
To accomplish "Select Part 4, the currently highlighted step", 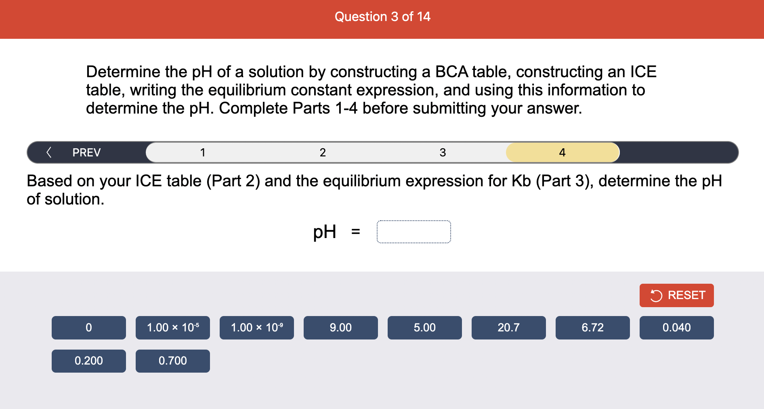I will [563, 152].
